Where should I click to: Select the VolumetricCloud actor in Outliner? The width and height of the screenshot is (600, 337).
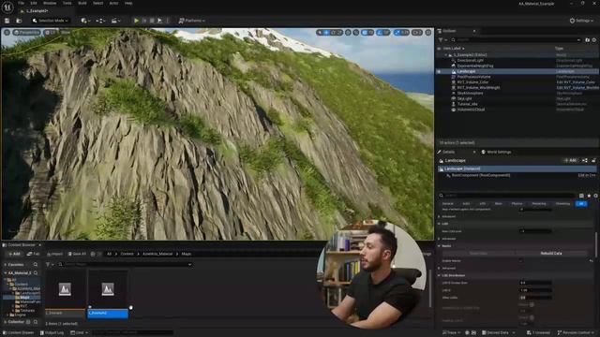471,110
